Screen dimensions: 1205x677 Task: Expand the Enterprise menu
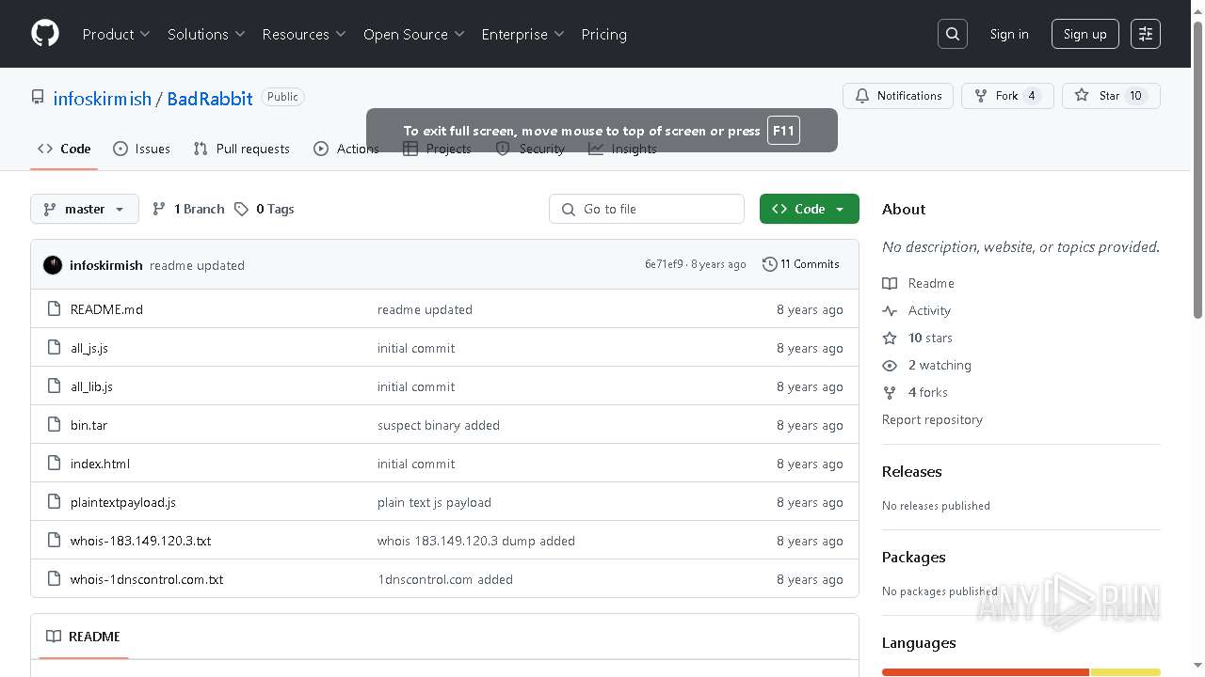pos(522,34)
